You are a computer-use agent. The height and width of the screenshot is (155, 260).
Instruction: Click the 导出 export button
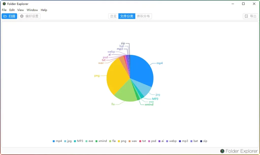pos(250,16)
